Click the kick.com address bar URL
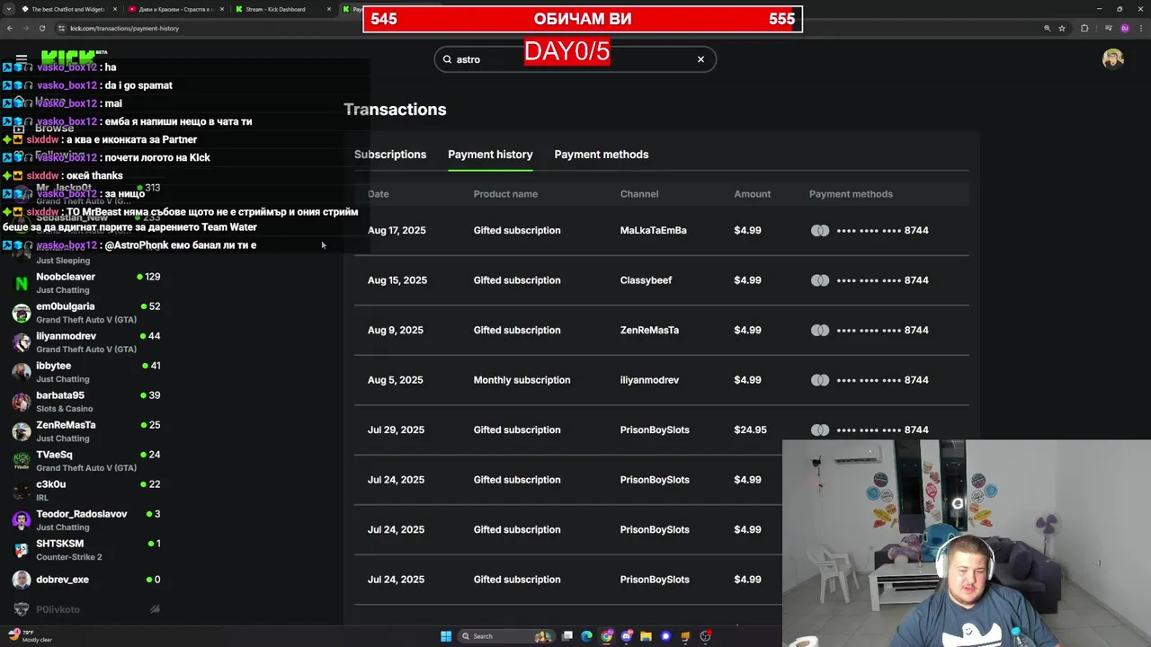 click(124, 28)
